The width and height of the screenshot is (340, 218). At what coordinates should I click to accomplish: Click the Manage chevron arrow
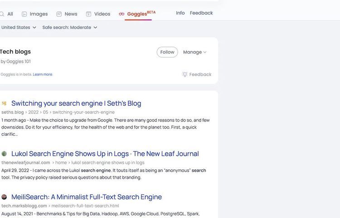point(205,52)
